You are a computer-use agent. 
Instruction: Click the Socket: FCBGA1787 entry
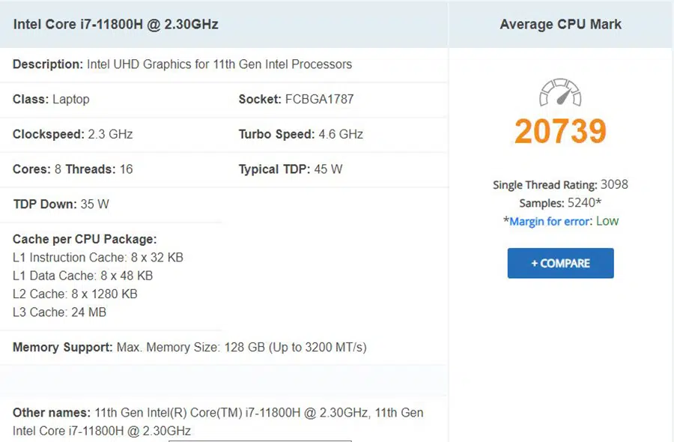(296, 100)
